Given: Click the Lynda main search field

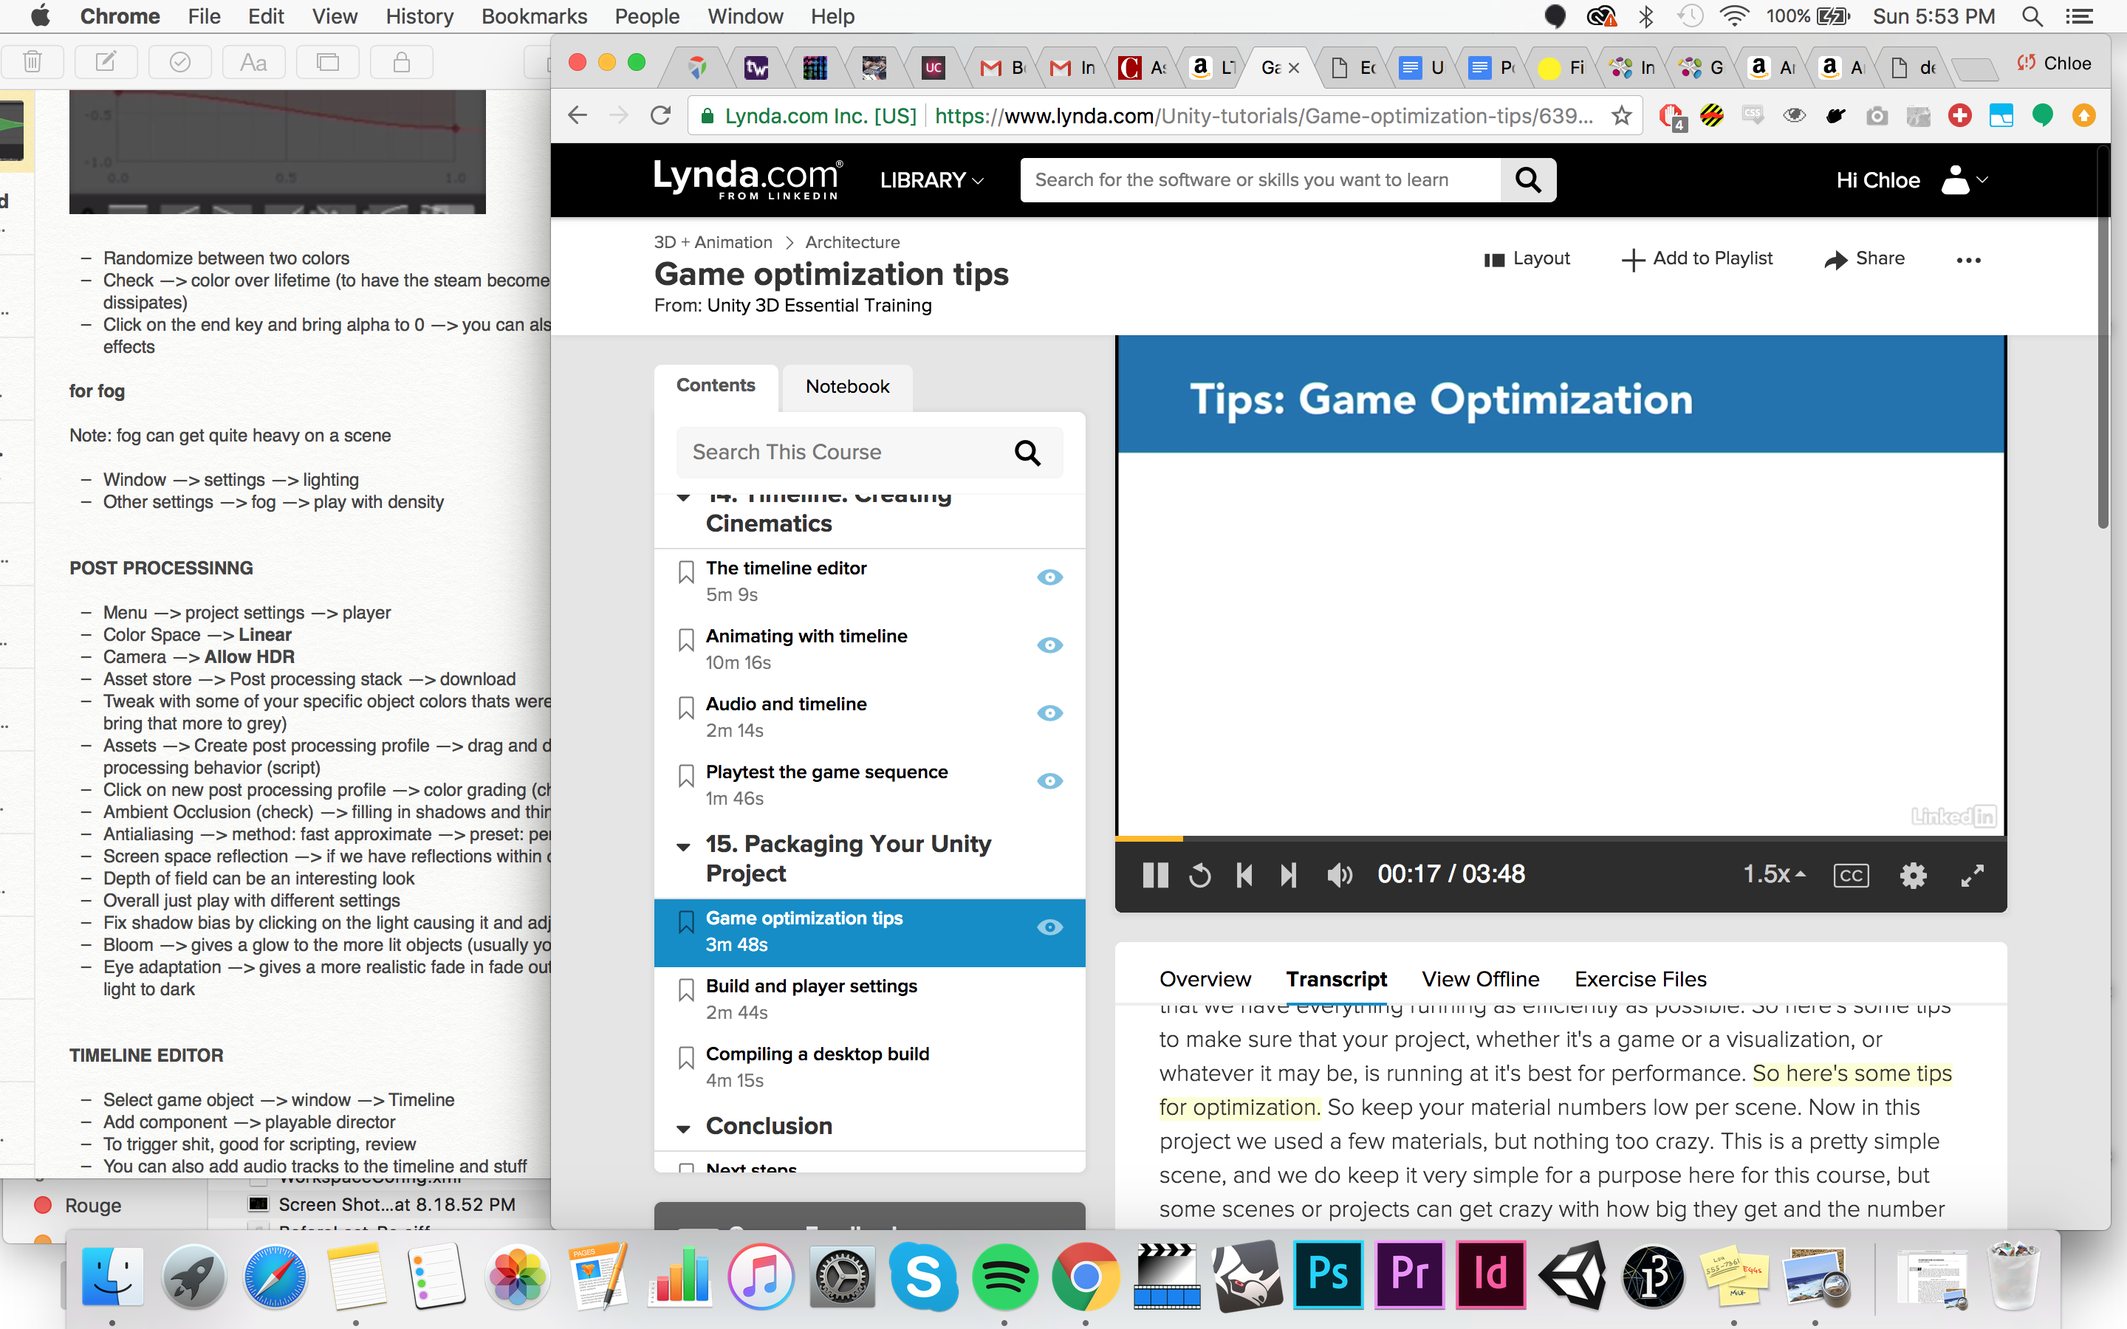Looking at the screenshot, I should point(1261,180).
